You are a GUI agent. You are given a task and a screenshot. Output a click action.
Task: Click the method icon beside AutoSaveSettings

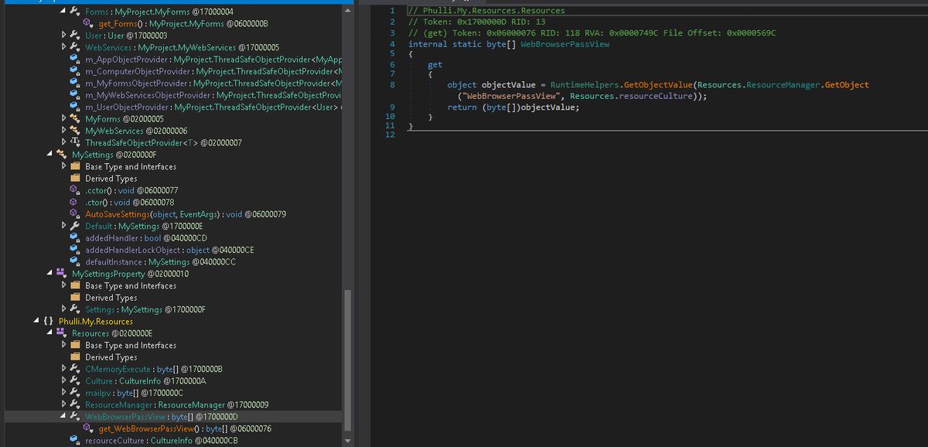click(x=75, y=214)
